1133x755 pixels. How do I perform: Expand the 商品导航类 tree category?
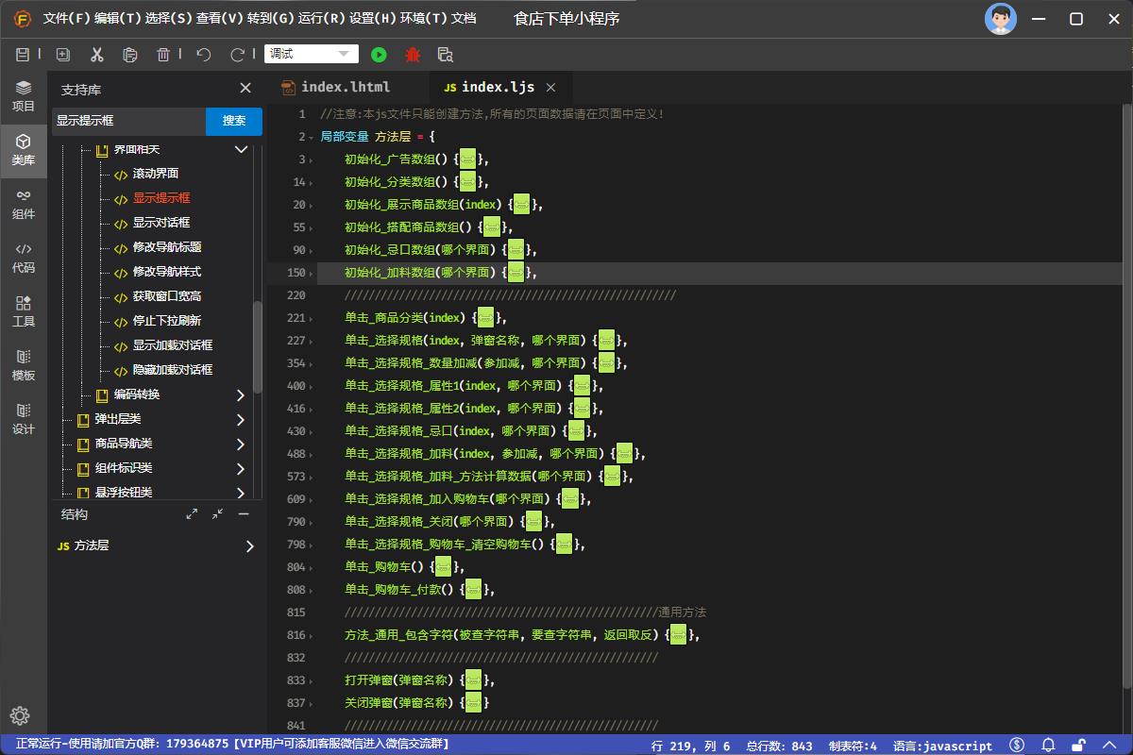[x=241, y=445]
